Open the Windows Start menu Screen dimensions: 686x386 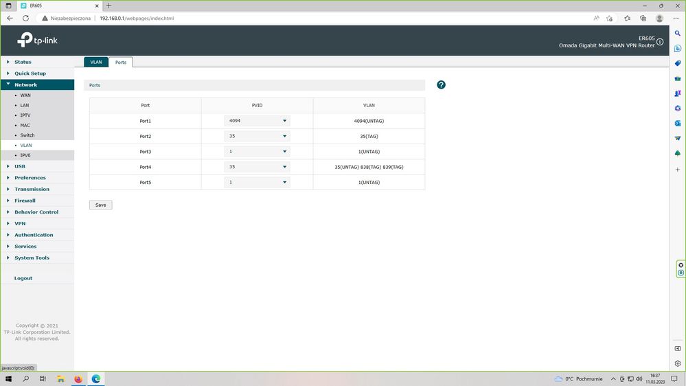point(9,378)
